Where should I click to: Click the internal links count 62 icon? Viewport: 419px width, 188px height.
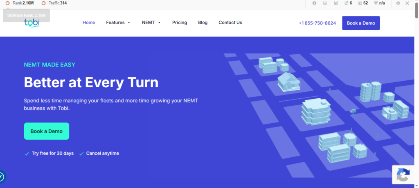(x=363, y=3)
